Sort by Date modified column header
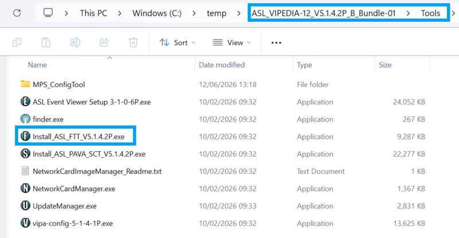459x238 pixels. pyautogui.click(x=222, y=65)
